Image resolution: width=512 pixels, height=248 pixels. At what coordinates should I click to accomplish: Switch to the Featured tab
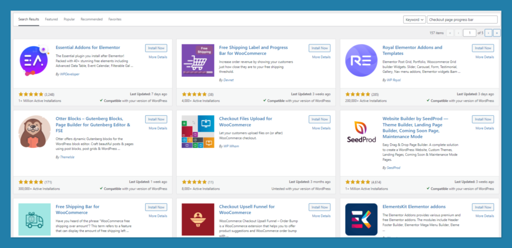click(51, 19)
